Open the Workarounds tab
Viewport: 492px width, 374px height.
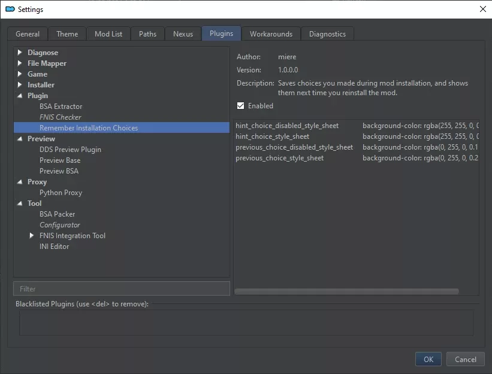tap(271, 34)
